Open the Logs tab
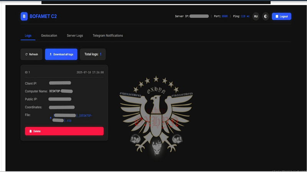Image resolution: width=307 pixels, height=172 pixels. coord(28,36)
